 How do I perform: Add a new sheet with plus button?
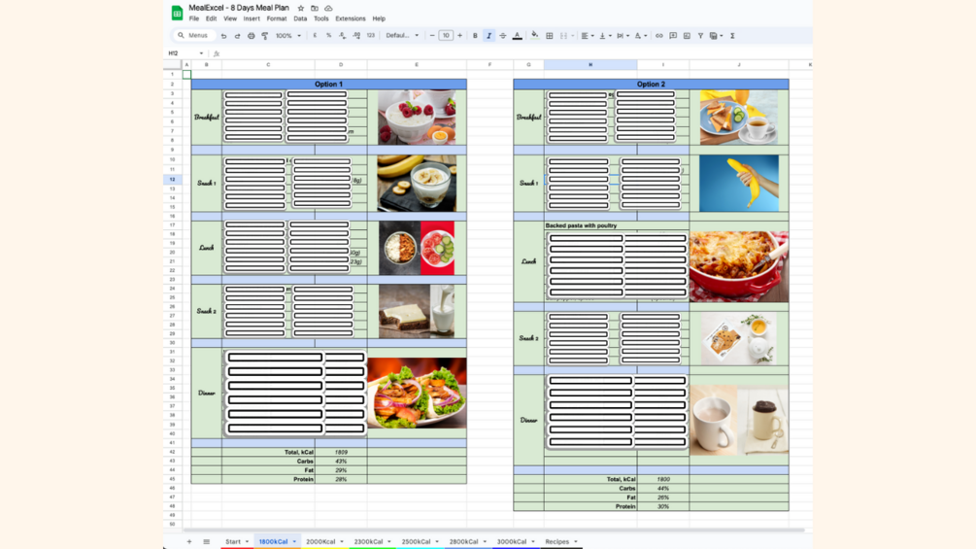(x=189, y=541)
